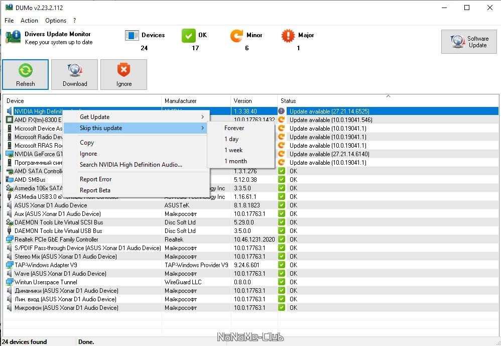501x346 pixels.
Task: Click the icon of AMD SMBus row
Action: [10, 180]
